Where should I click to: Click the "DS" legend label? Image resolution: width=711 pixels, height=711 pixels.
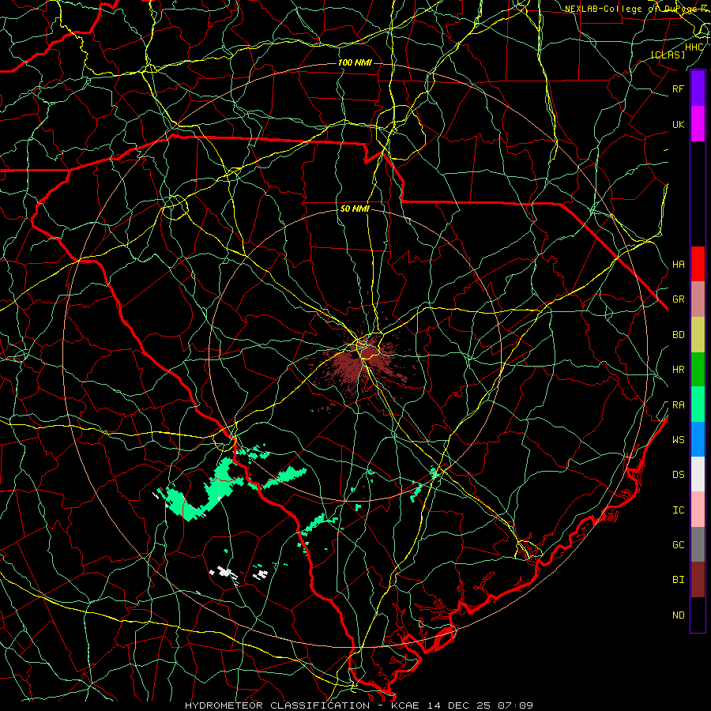point(678,474)
